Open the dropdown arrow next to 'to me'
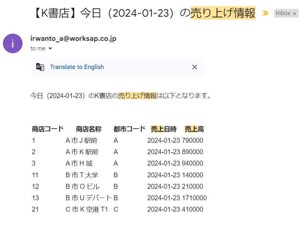Viewport: 305px width, 226px height. coord(50,48)
